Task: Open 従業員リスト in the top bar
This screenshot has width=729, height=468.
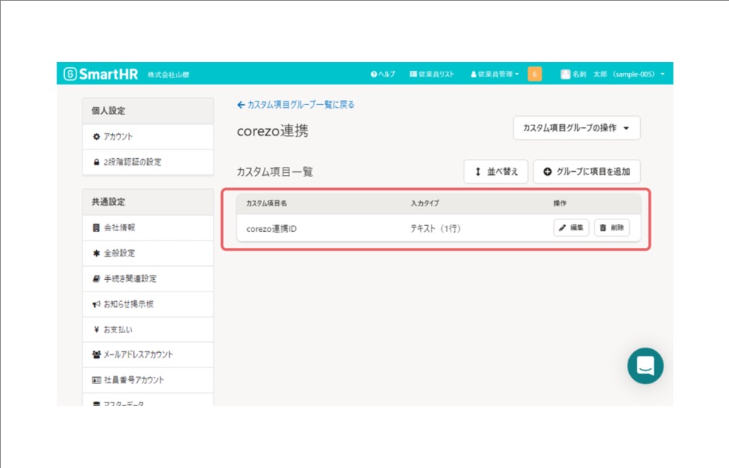Action: (432, 74)
